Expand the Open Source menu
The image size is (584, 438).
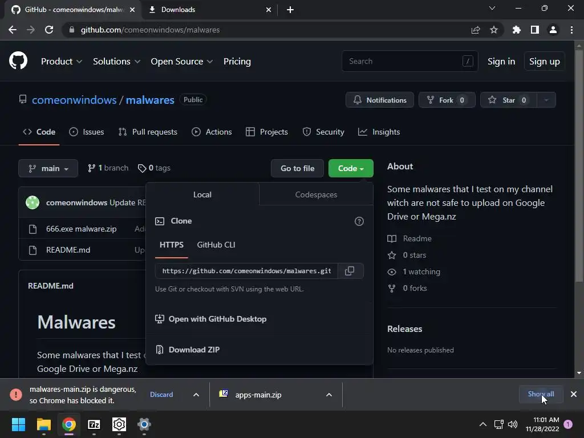(x=182, y=62)
